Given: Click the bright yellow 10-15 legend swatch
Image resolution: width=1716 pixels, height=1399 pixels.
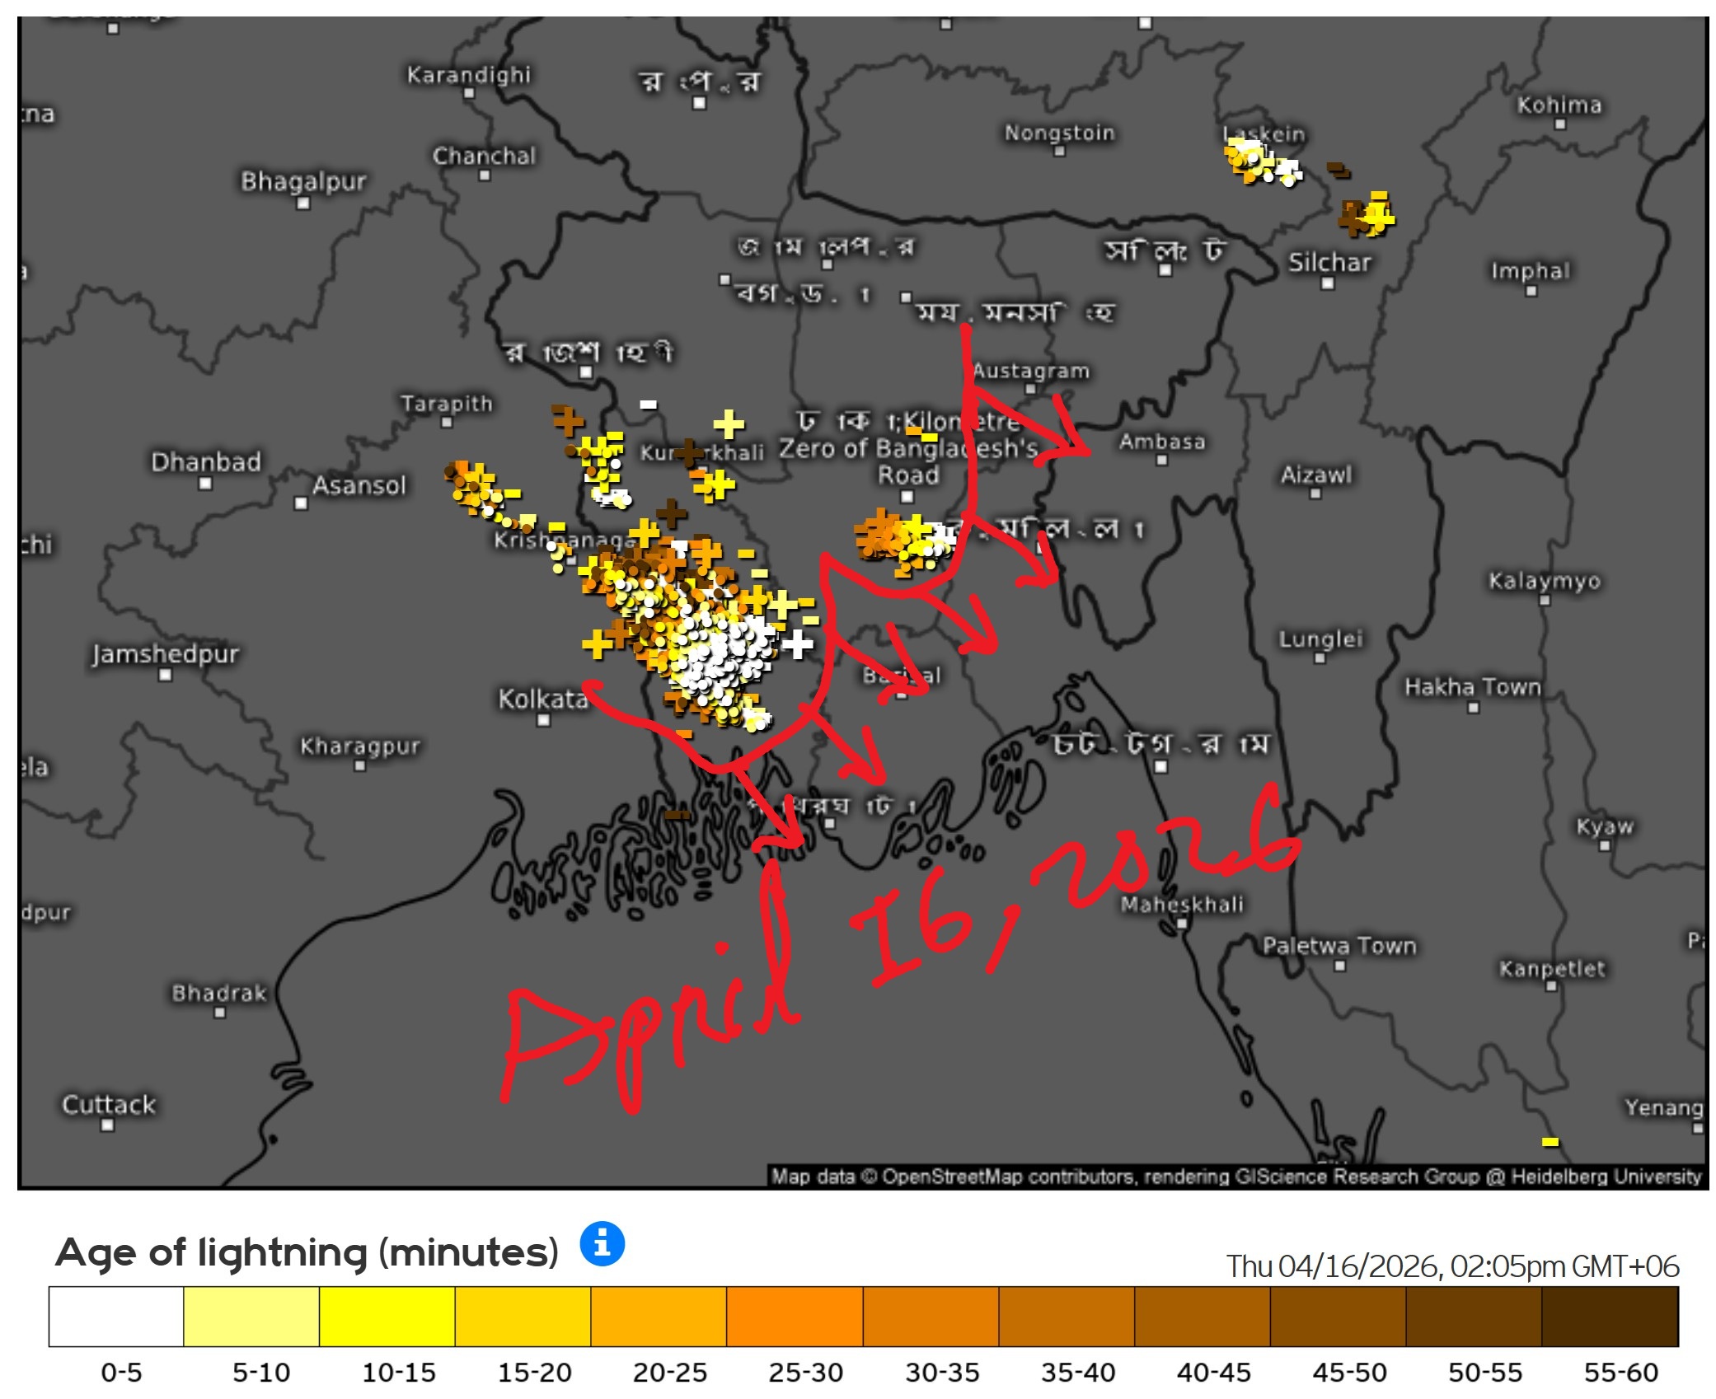Looking at the screenshot, I should coord(387,1316).
